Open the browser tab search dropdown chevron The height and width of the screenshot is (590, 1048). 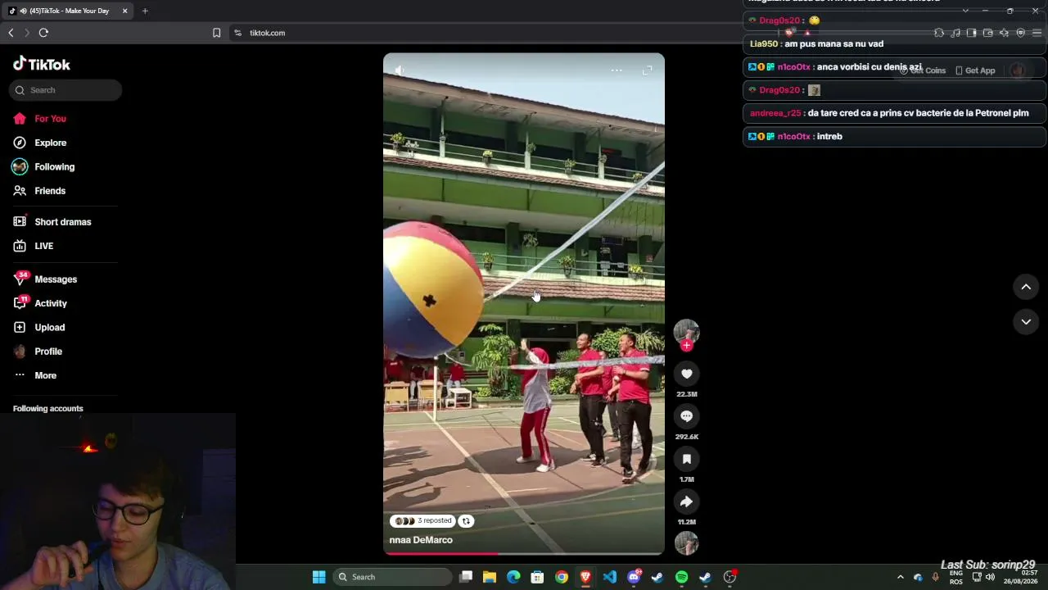coord(965,11)
